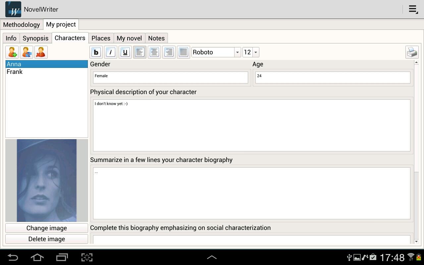Align text to the left
Viewport: 424px width, 265px height.
click(x=140, y=52)
